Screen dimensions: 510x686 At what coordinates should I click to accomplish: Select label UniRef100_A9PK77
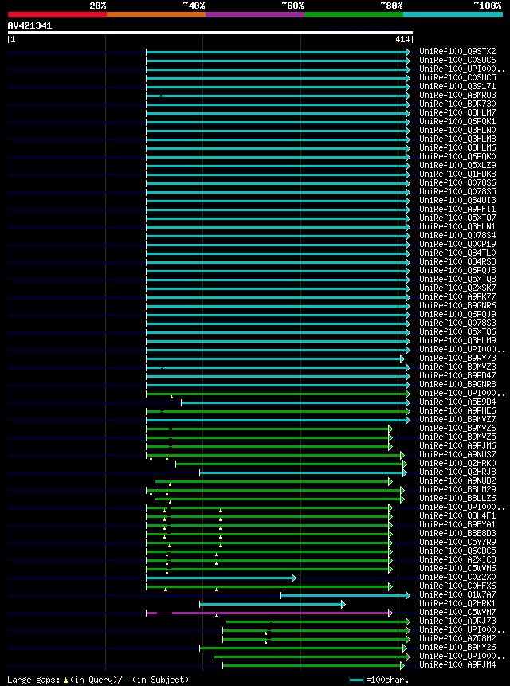click(x=457, y=296)
